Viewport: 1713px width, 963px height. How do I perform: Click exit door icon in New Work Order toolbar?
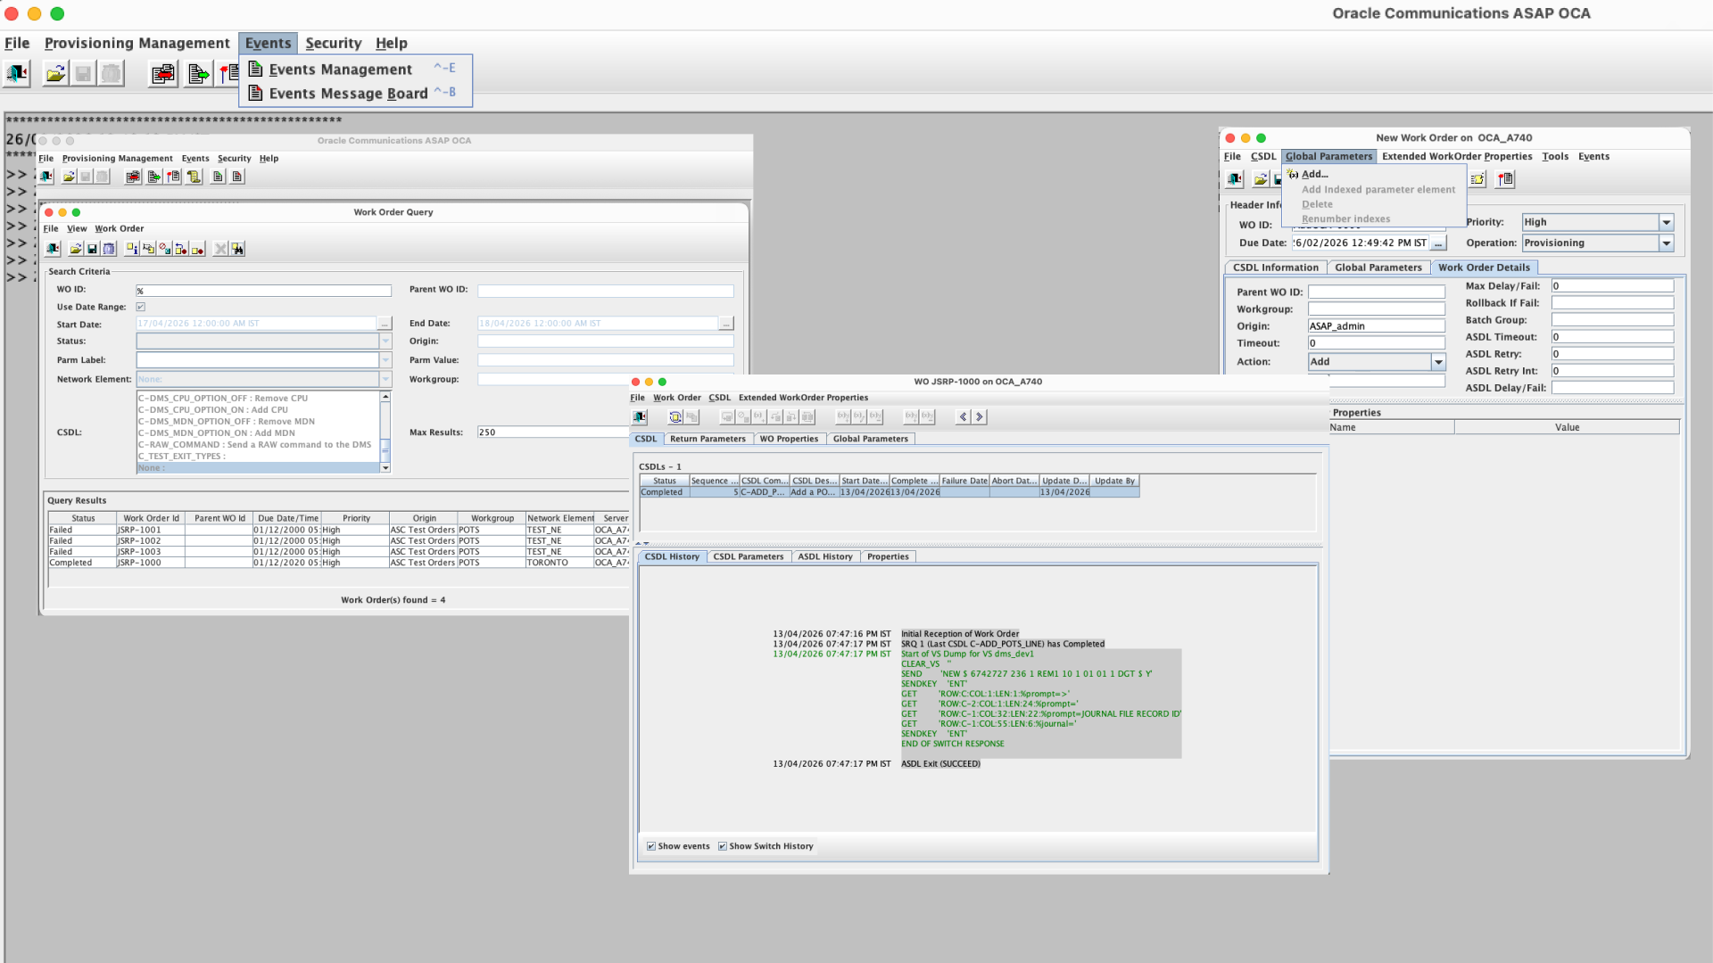pos(1235,179)
